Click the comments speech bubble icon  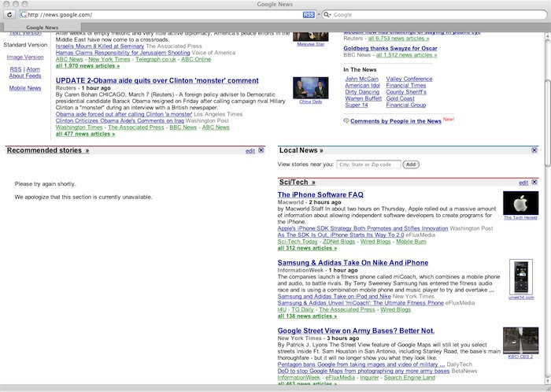pyautogui.click(x=346, y=121)
